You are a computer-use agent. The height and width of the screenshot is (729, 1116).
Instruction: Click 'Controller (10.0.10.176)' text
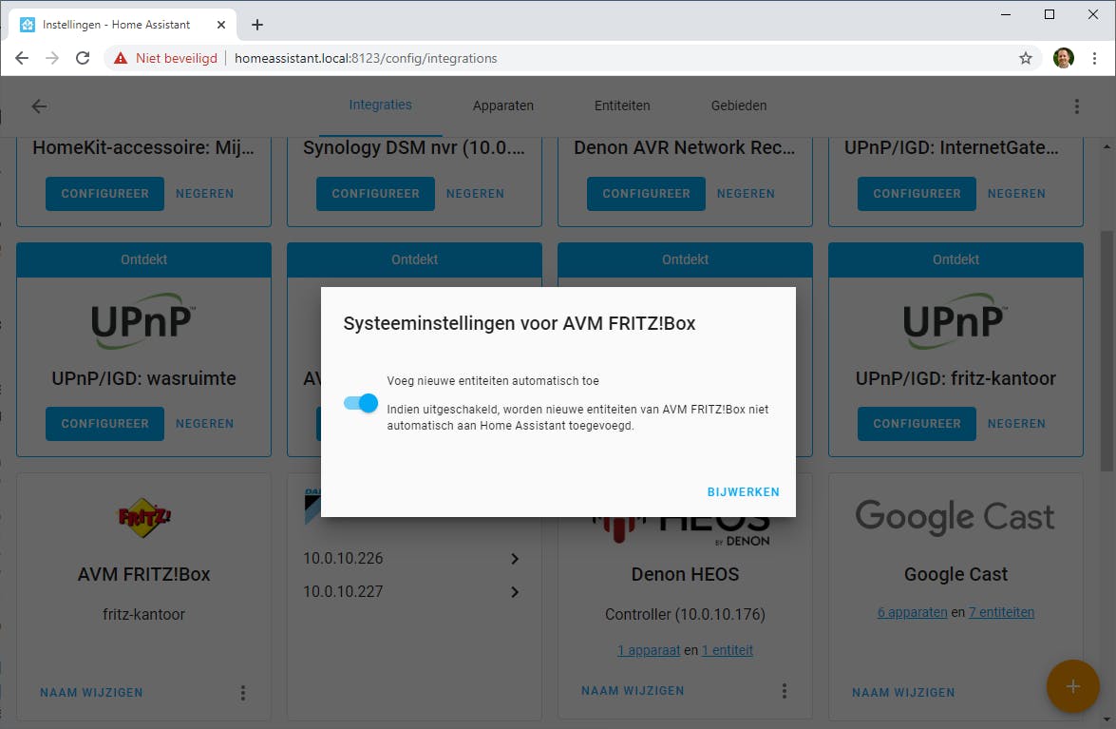pos(685,614)
